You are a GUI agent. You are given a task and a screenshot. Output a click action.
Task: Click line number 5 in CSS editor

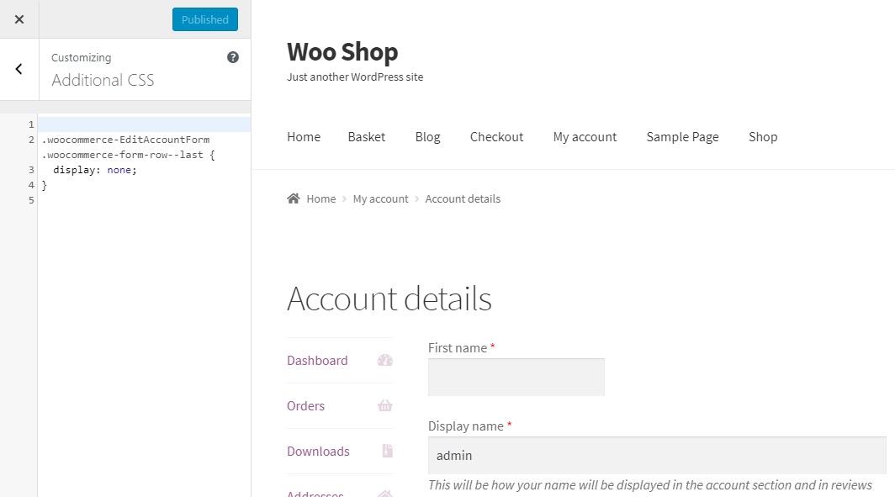coord(31,200)
